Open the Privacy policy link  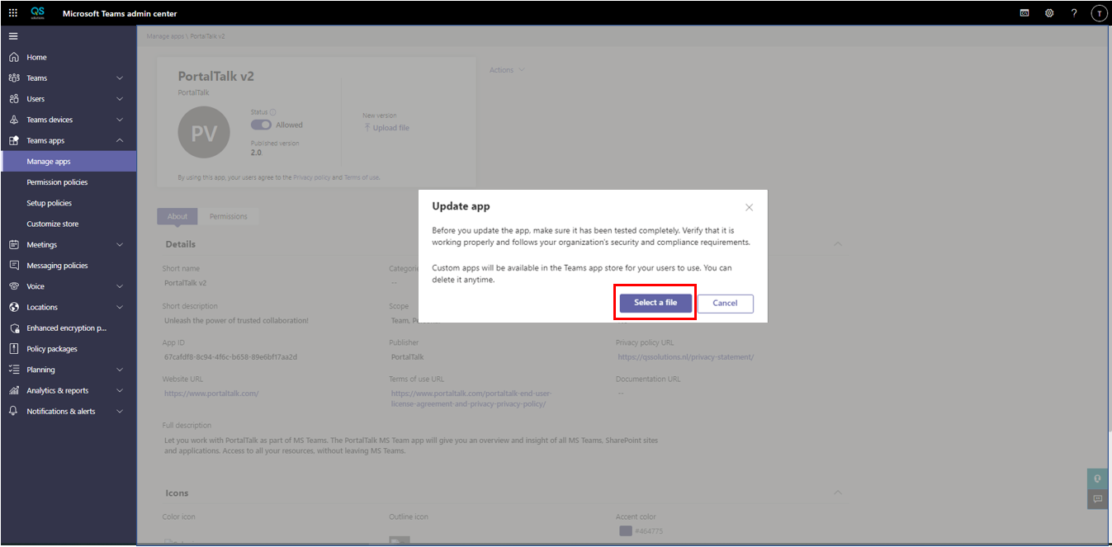(312, 177)
